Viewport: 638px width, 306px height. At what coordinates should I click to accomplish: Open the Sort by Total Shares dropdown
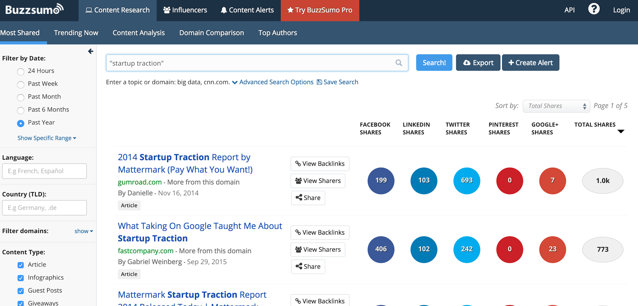click(x=556, y=106)
